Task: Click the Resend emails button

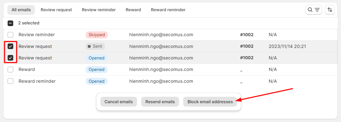Action: tap(160, 102)
